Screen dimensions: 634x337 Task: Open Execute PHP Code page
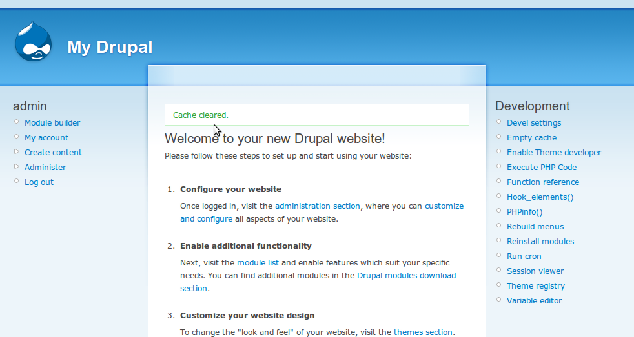(x=542, y=167)
